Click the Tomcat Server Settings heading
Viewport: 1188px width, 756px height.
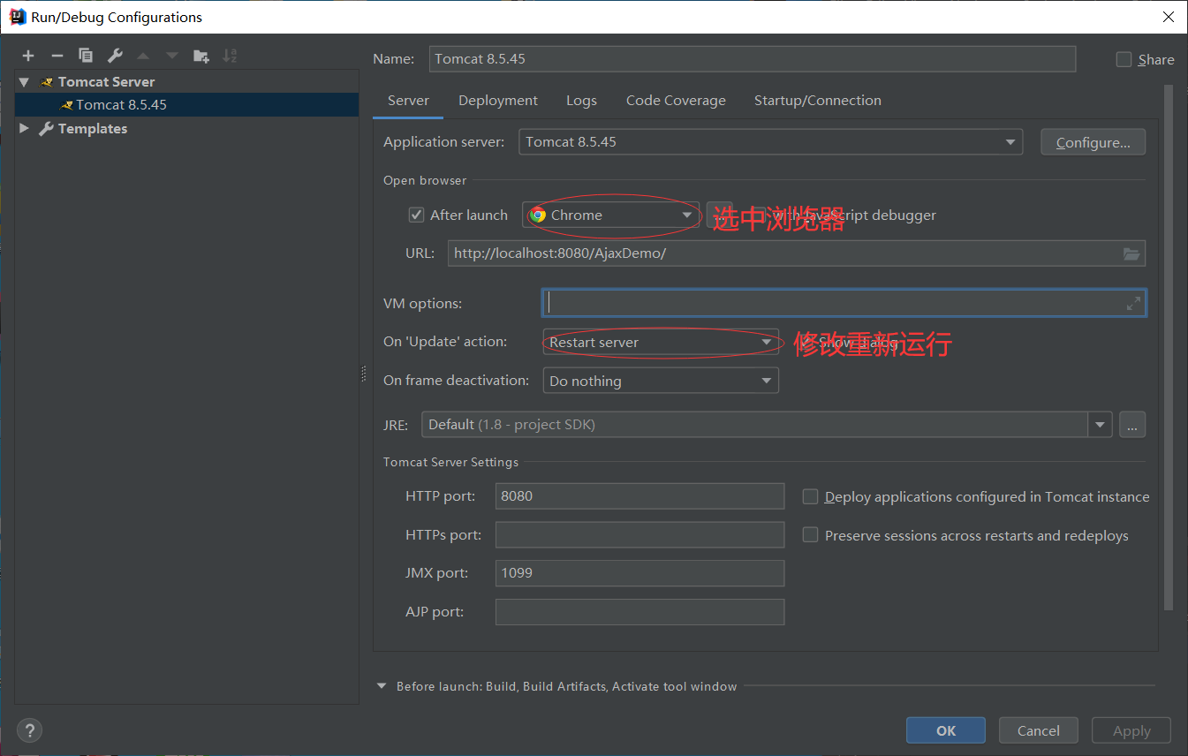pyautogui.click(x=451, y=462)
